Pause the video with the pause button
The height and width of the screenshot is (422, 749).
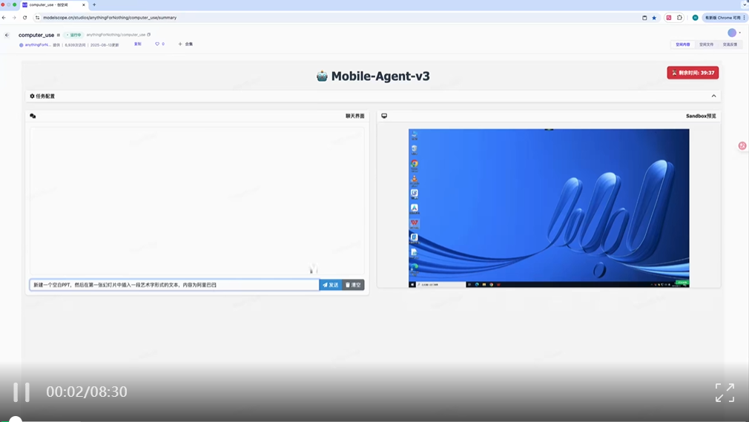pos(21,392)
